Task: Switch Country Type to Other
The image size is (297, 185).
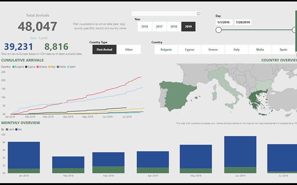Action: coord(129,50)
